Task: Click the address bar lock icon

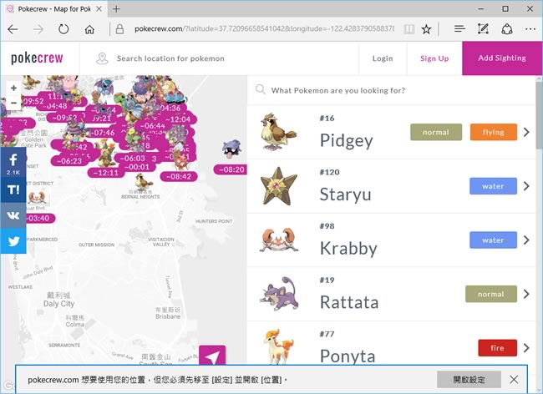Action: pos(119,29)
